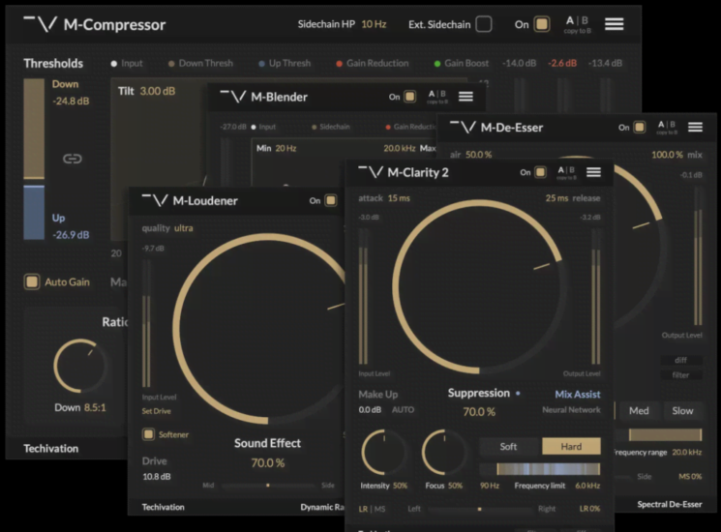Image resolution: width=721 pixels, height=532 pixels.
Task: Click the threshold link chain icon
Action: [x=73, y=159]
